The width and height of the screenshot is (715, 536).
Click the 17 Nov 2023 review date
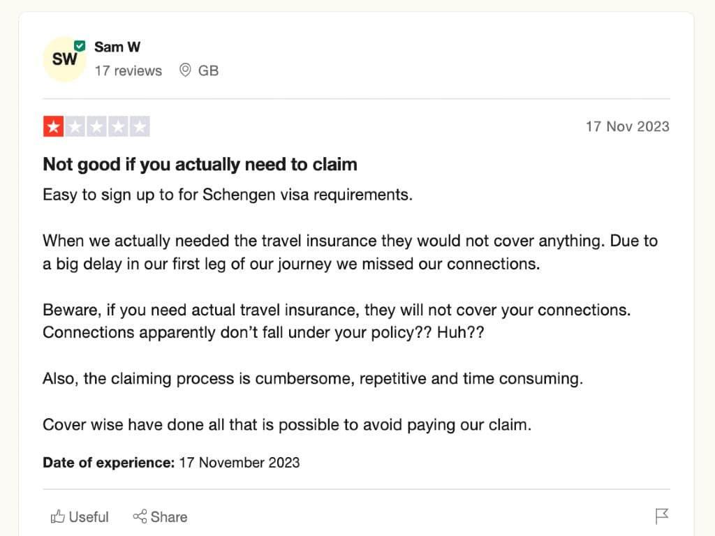(627, 126)
